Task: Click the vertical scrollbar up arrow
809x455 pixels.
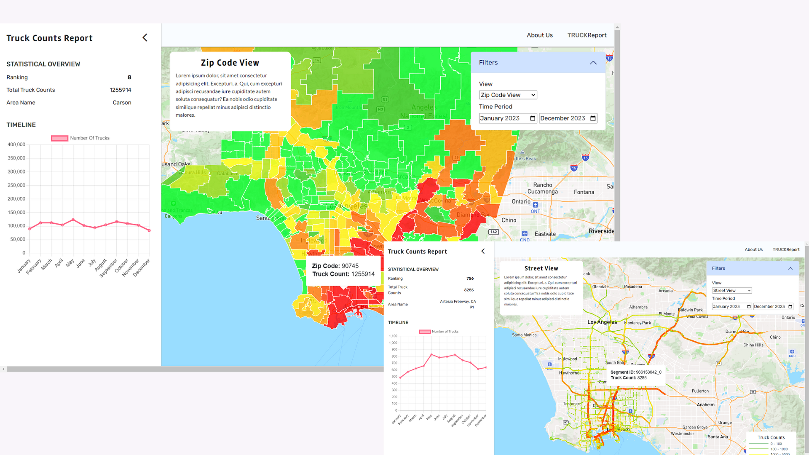Action: click(x=617, y=27)
